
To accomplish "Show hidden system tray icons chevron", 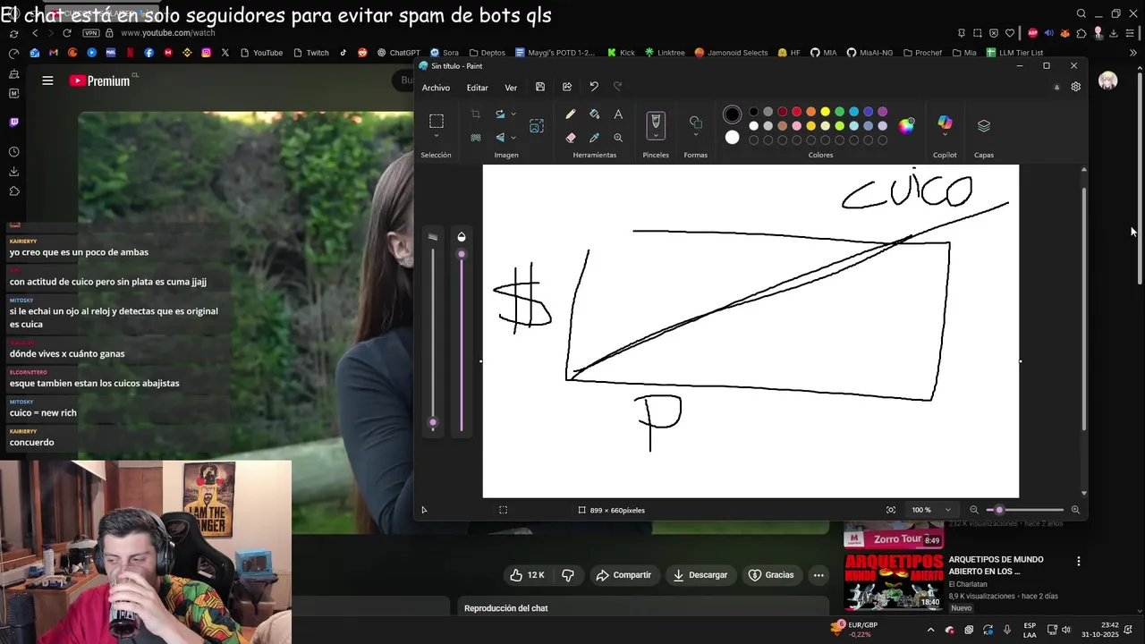I will click(x=930, y=630).
